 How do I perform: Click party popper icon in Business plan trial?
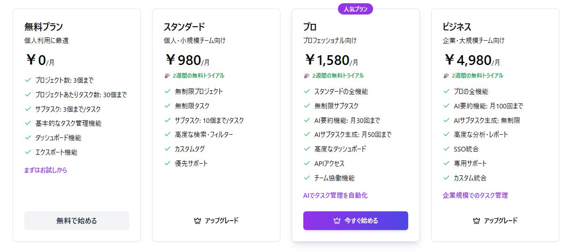point(446,75)
